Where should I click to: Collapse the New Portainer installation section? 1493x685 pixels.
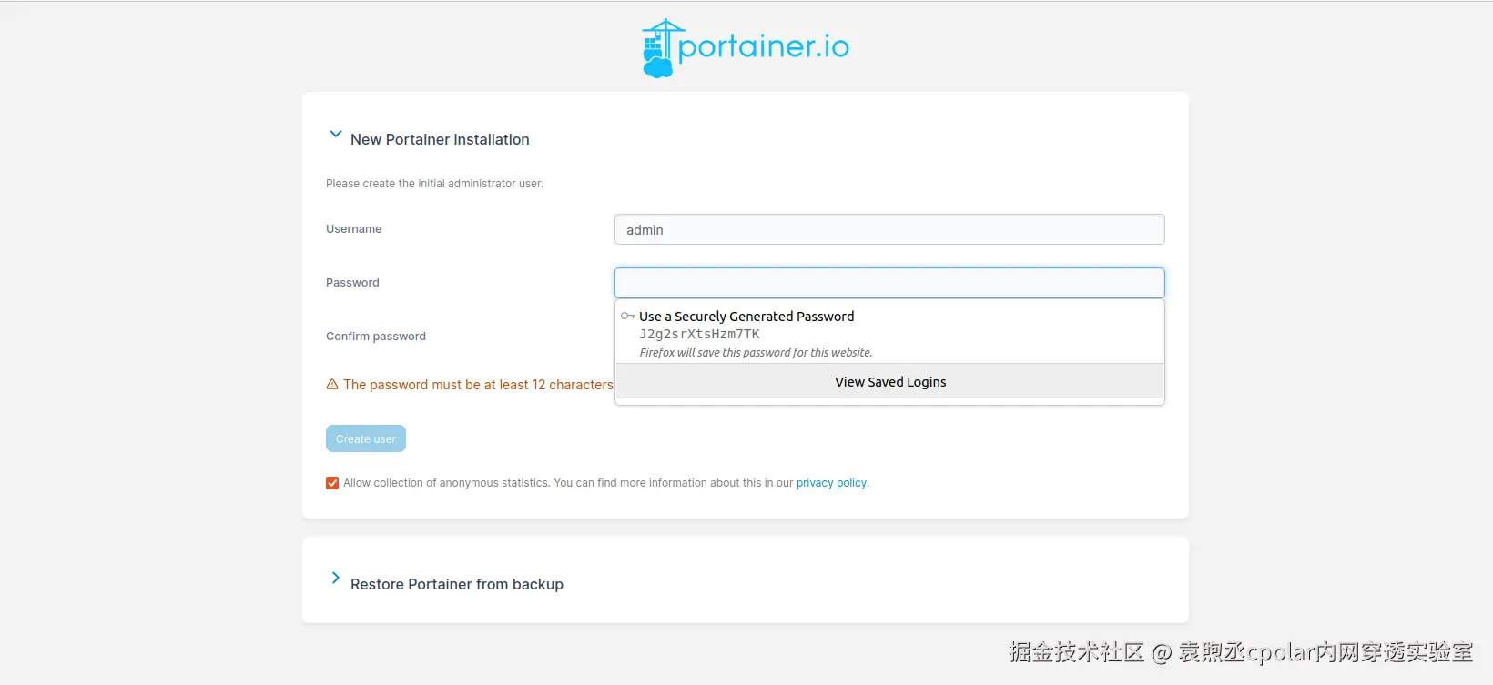[335, 135]
